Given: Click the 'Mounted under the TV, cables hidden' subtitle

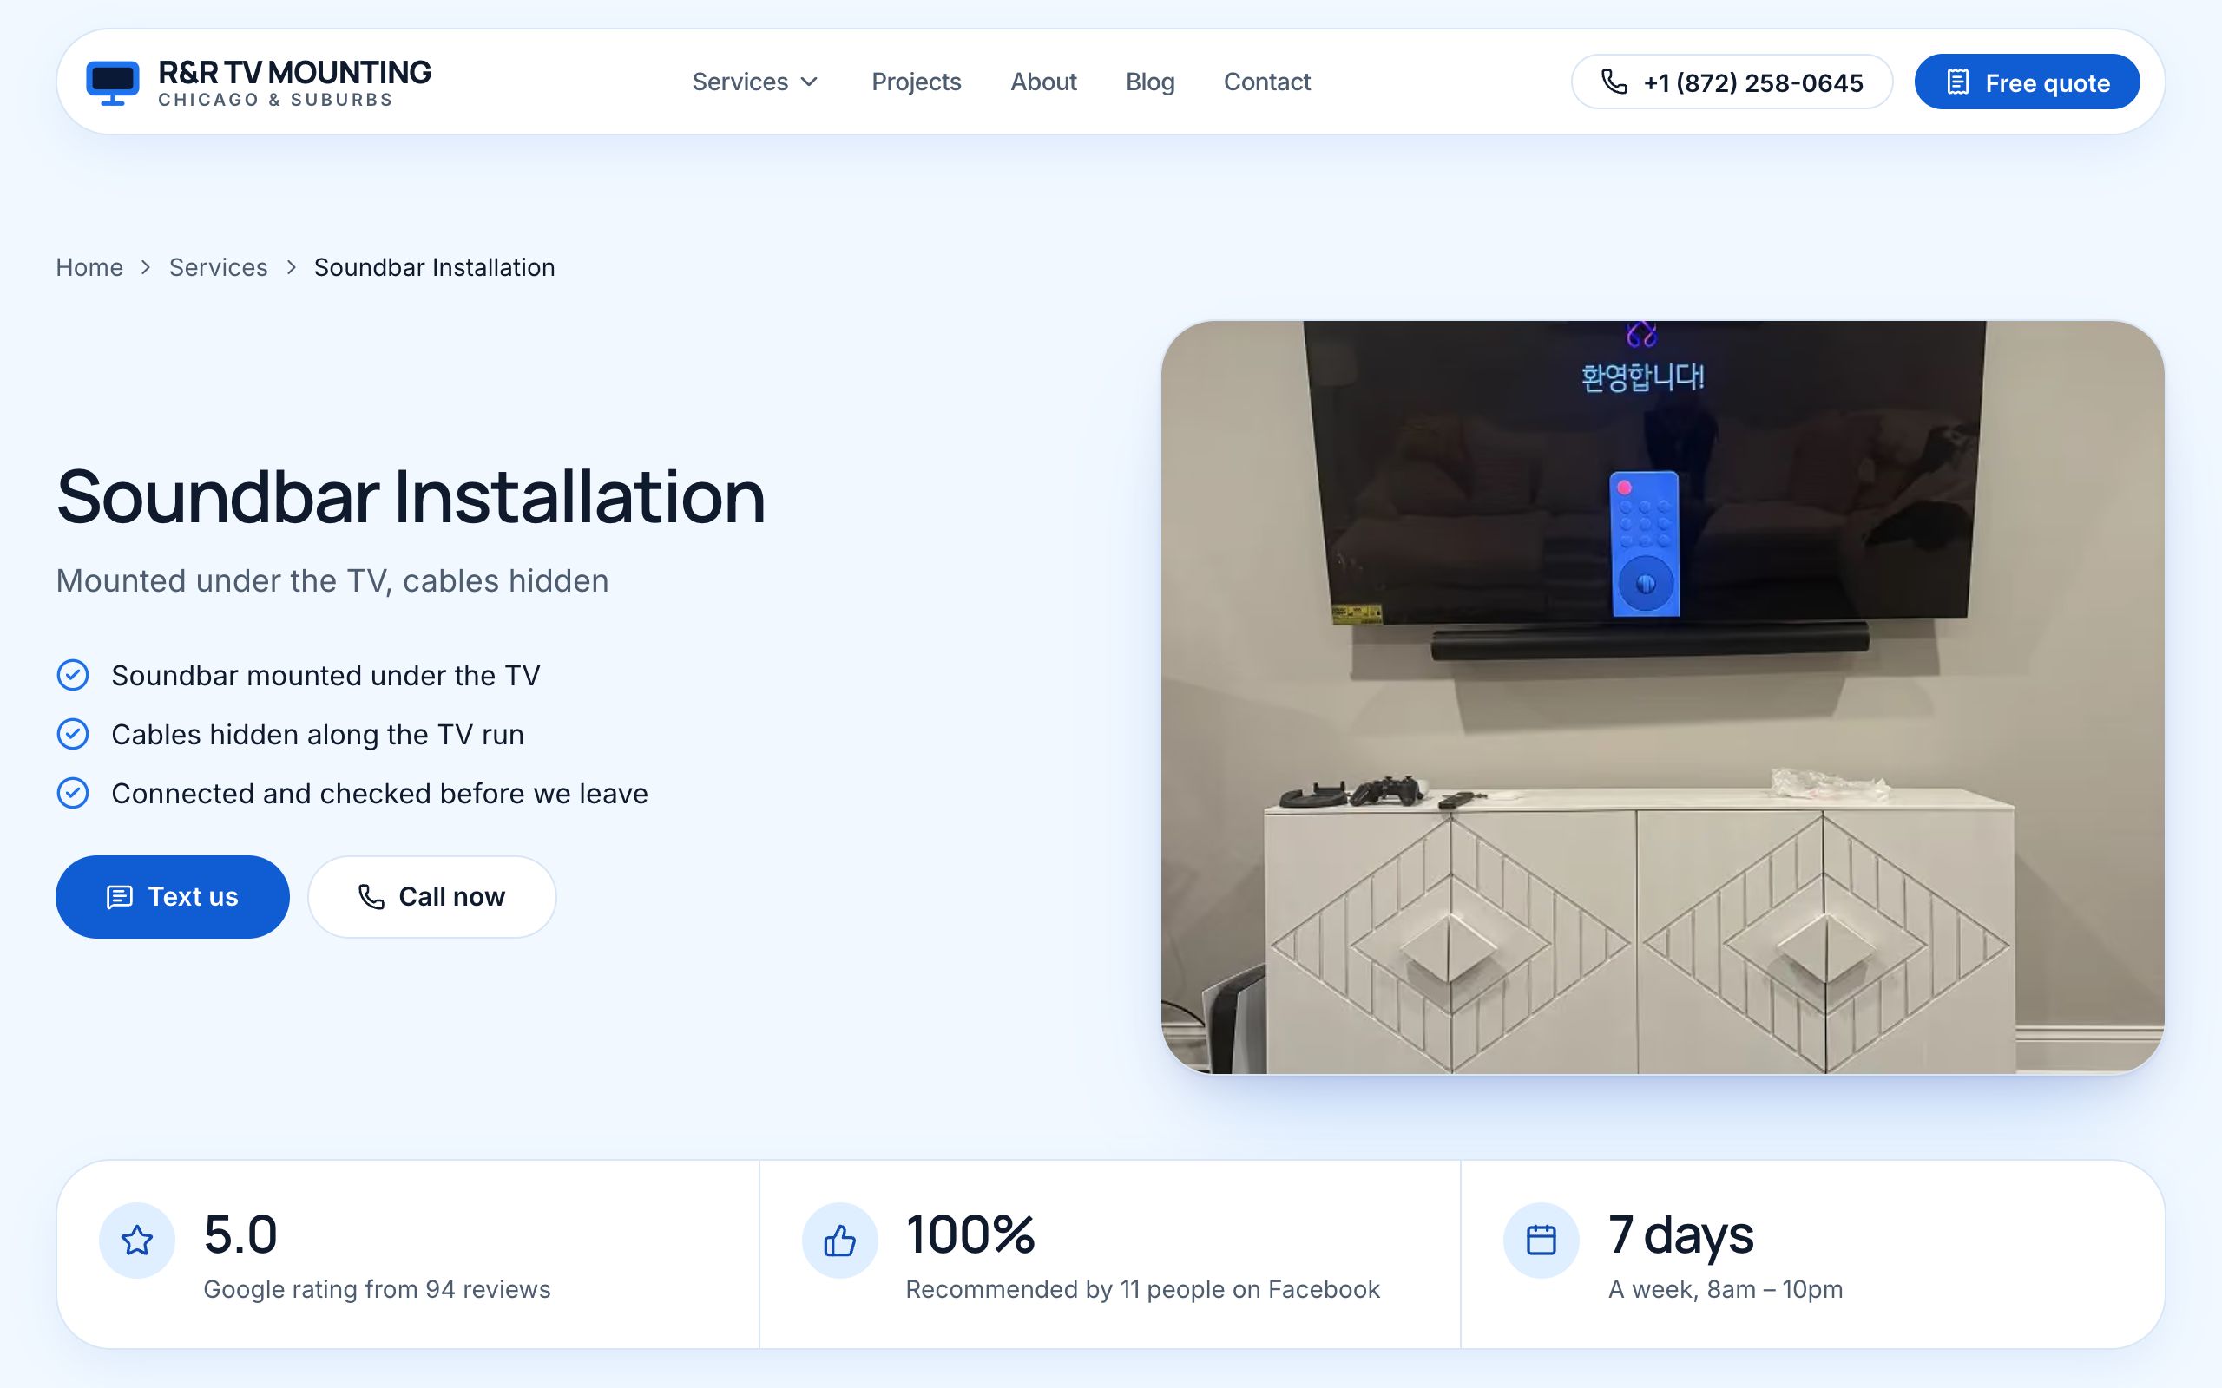Looking at the screenshot, I should click(x=332, y=581).
